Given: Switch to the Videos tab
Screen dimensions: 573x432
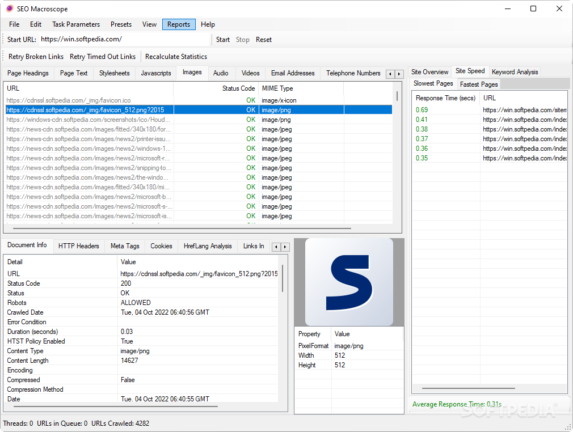Looking at the screenshot, I should click(250, 73).
